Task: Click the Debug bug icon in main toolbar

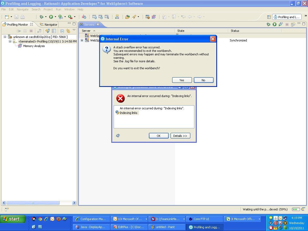Action: 41,17
